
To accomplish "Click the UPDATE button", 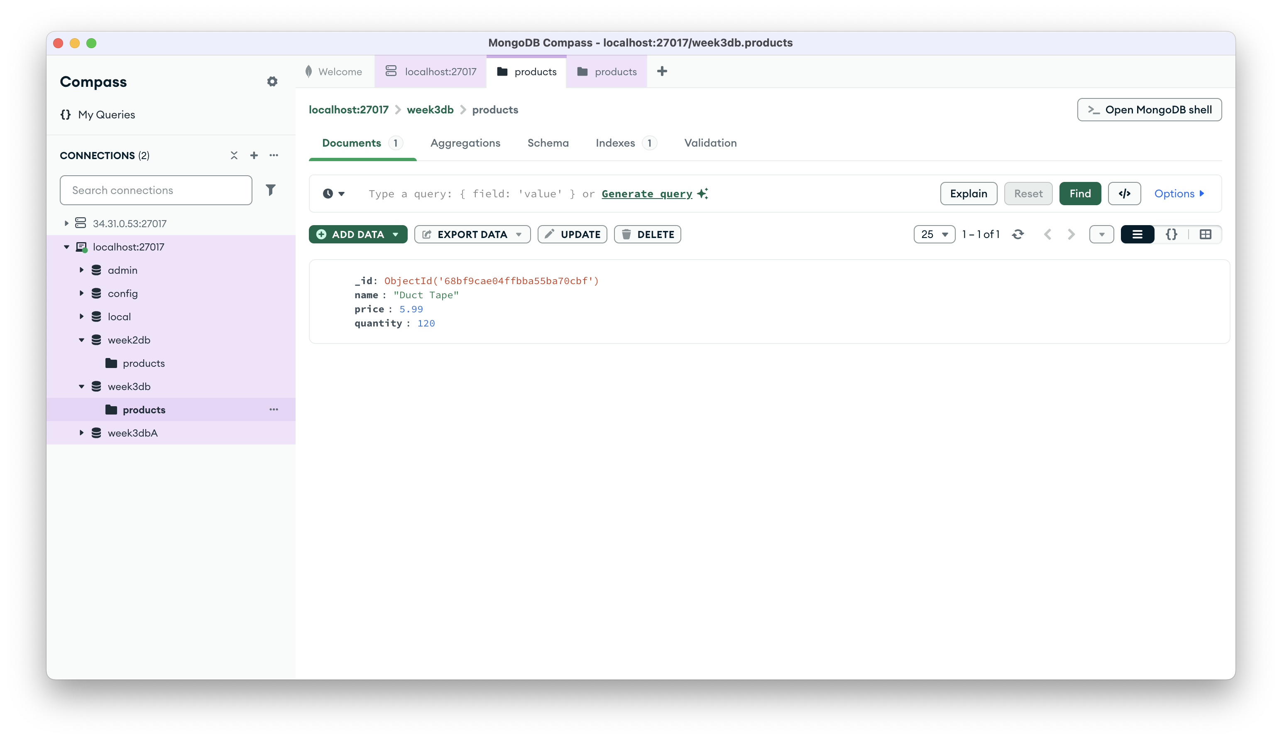I will tap(572, 234).
